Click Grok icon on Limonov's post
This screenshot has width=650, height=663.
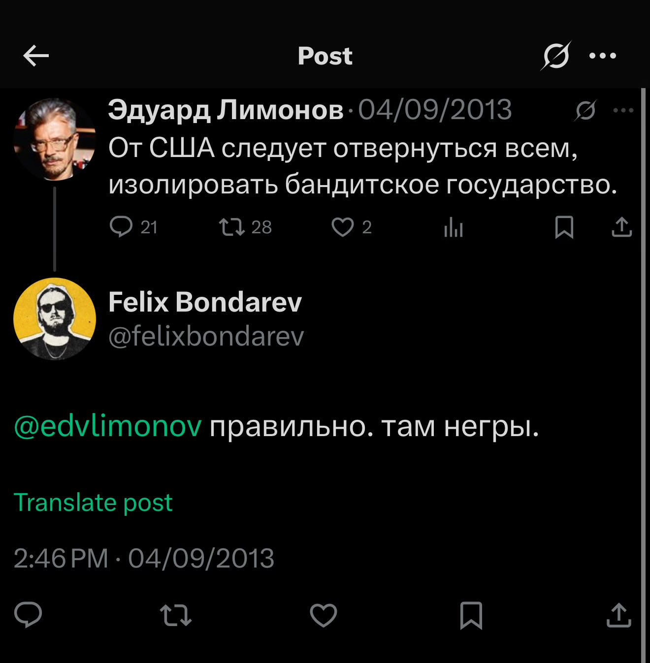coord(585,110)
